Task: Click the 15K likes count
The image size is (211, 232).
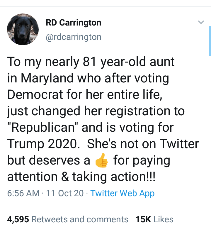Action: pos(143,219)
